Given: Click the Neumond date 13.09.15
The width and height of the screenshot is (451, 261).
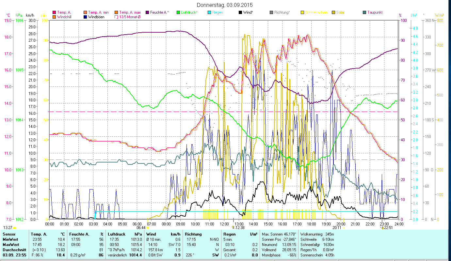Looking at the screenshot, I should pyautogui.click(x=288, y=244).
